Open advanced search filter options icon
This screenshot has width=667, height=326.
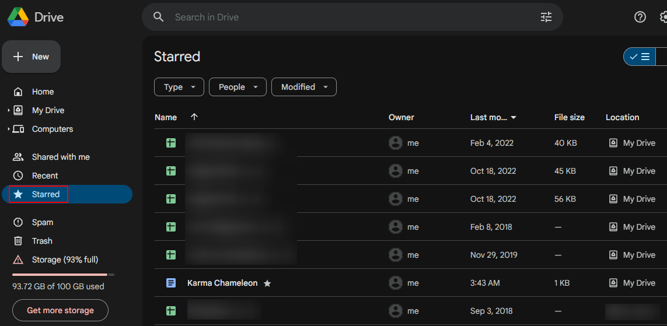click(546, 17)
